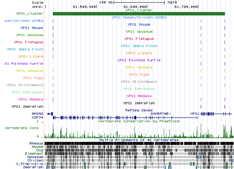Open the XPO1 Human/Chicken UCNEs track title
Viewport: 234px width, 169px height.
(x=139, y=17)
